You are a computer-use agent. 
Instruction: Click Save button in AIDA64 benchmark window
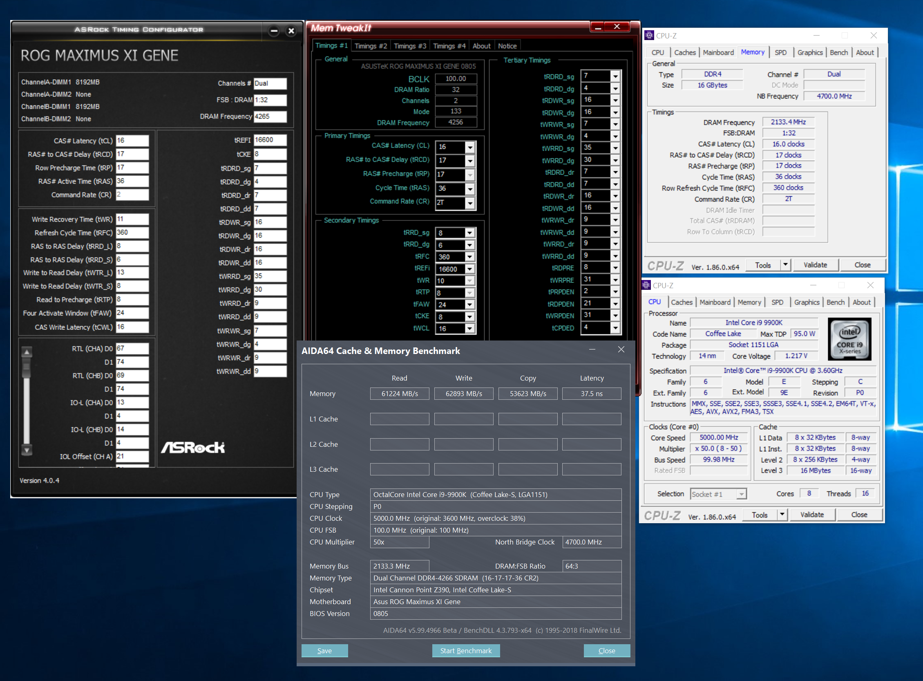coord(324,650)
